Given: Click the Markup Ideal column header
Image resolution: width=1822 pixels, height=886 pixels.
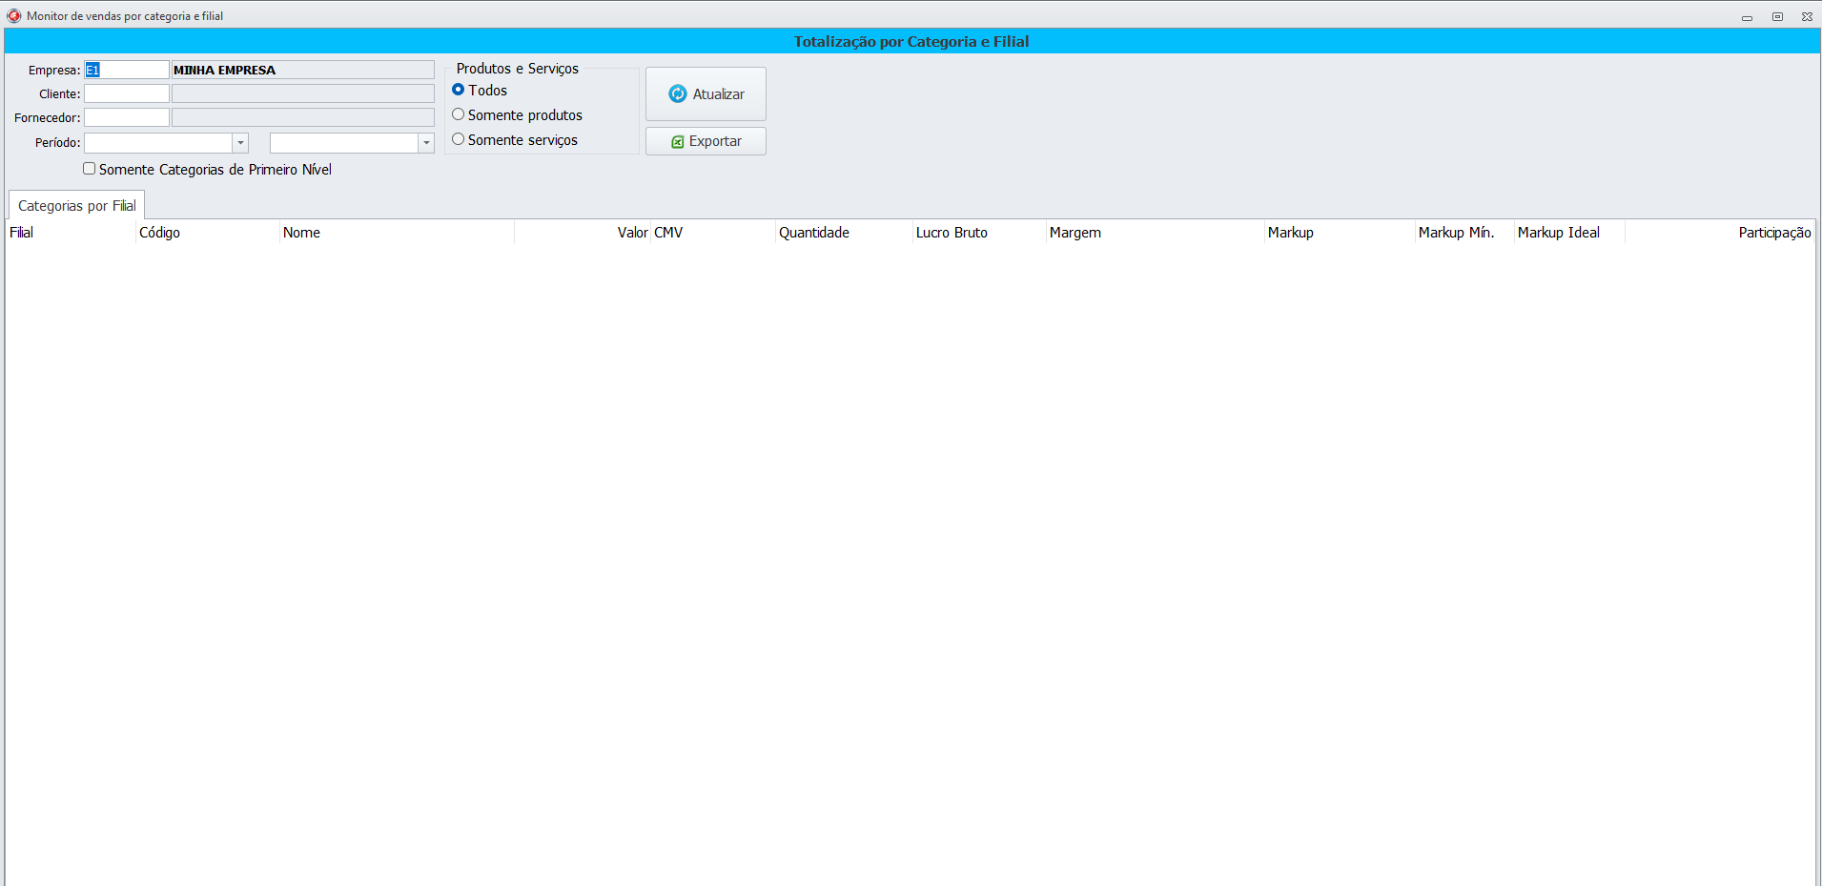Looking at the screenshot, I should [1558, 233].
